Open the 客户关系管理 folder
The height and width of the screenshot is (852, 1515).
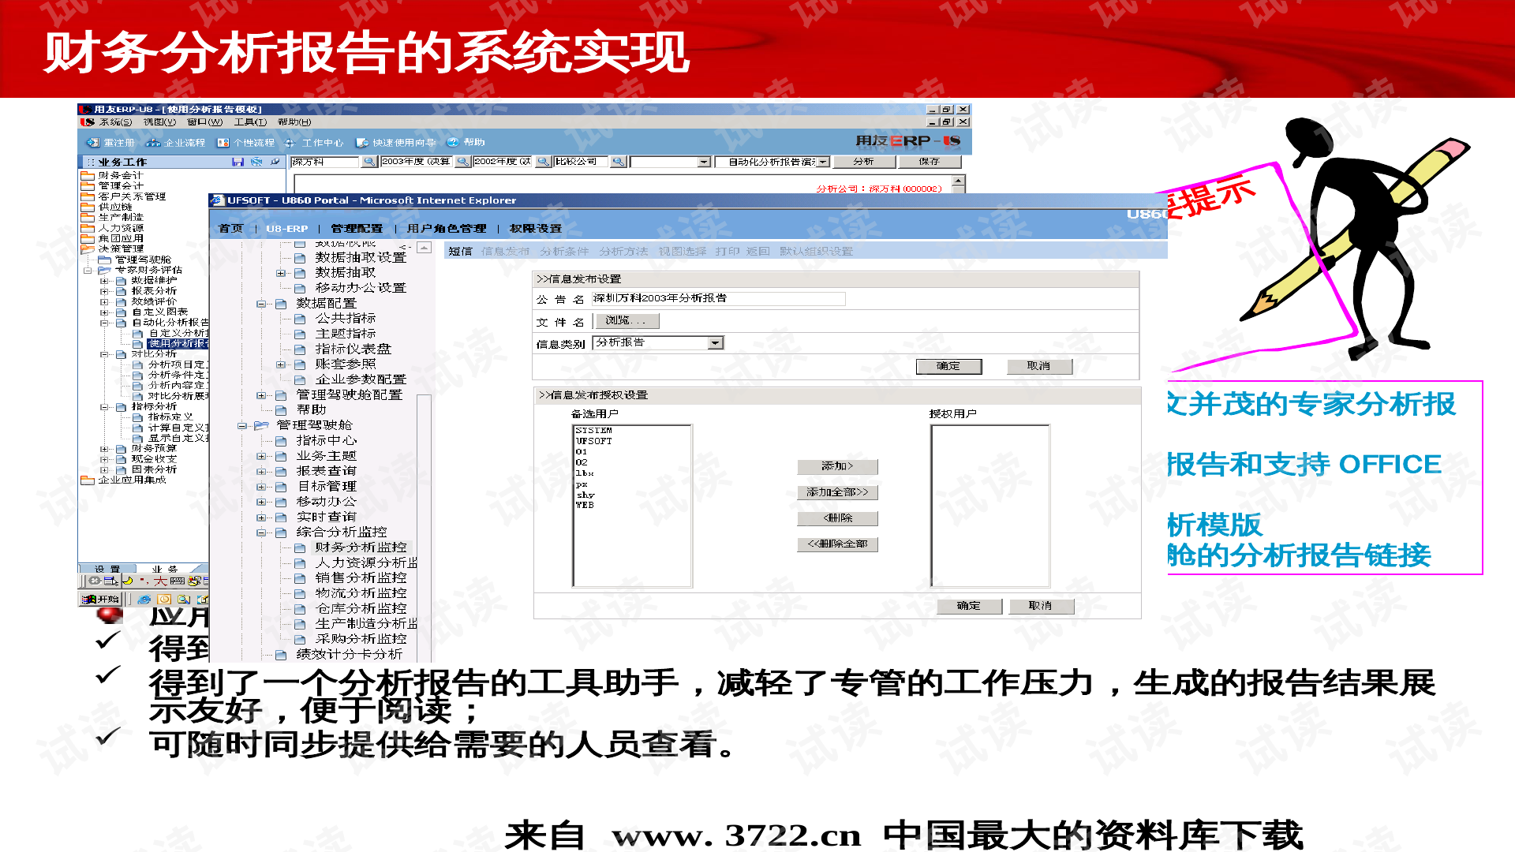123,196
